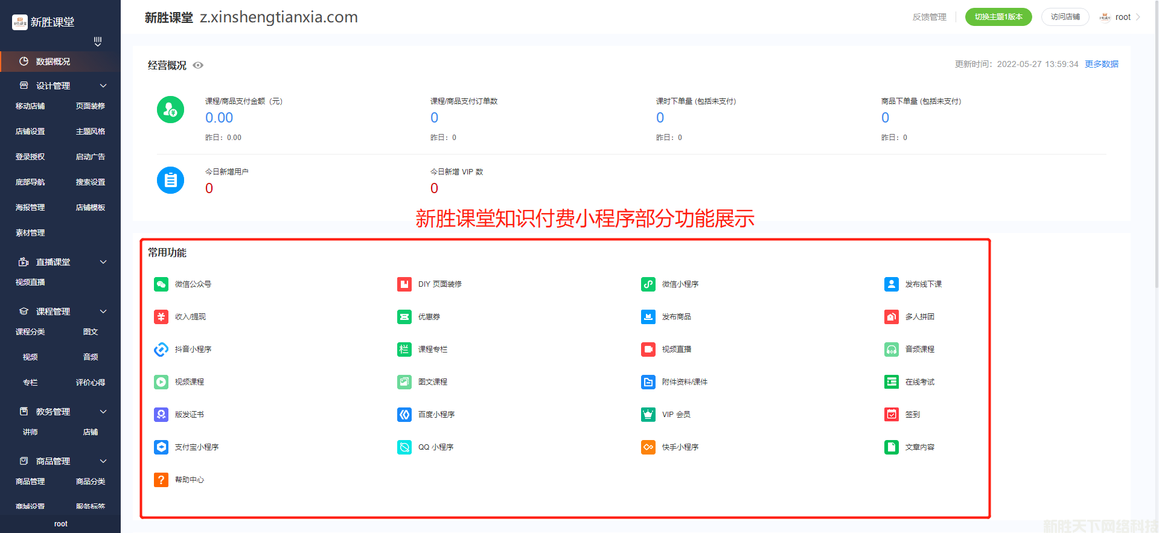Select 数据概况 in the sidebar
The image size is (1159, 533).
click(53, 62)
